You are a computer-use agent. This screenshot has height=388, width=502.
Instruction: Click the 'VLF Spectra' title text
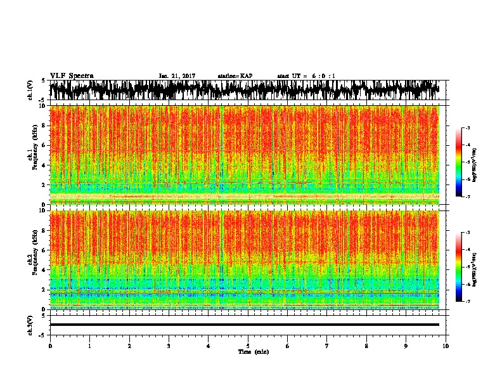[x=72, y=76]
